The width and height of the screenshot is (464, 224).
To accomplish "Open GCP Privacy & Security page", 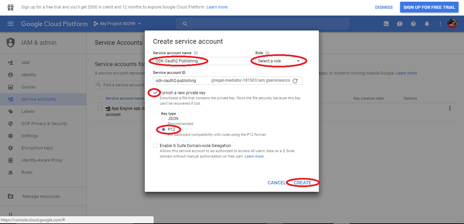I will (x=44, y=123).
